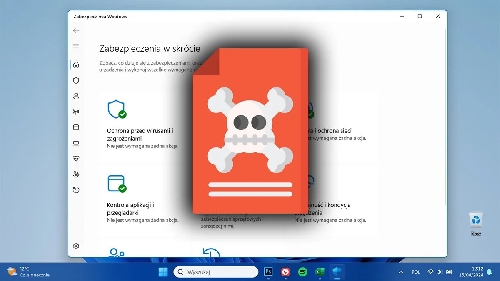Open account protection via person icon
This screenshot has width=500, height=281.
pyautogui.click(x=76, y=96)
